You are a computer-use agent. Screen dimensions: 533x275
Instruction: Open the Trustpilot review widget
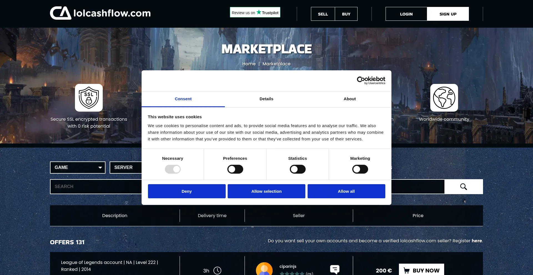click(x=255, y=12)
